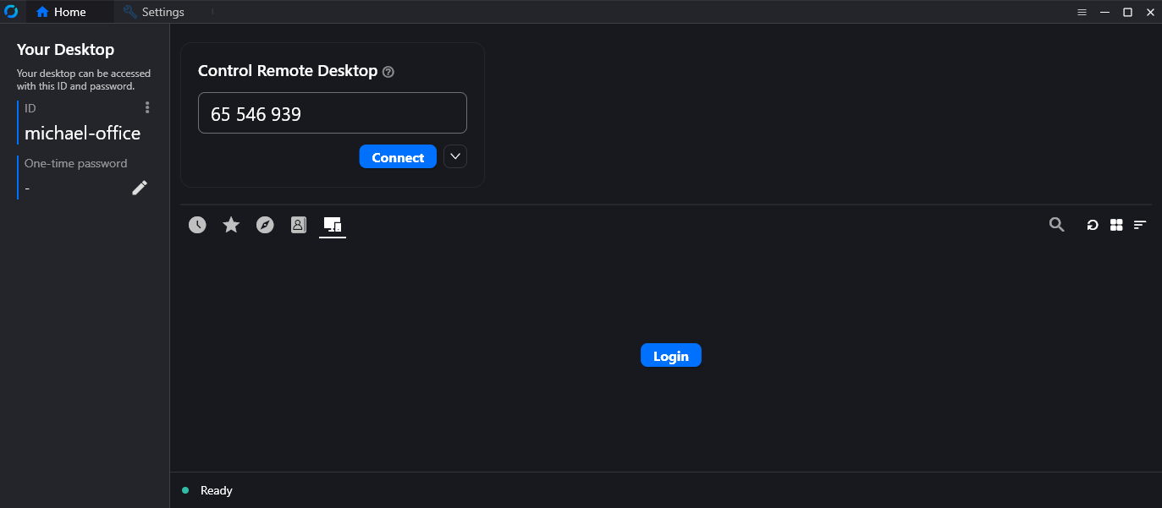Open the Recent sessions clock icon tab

pyautogui.click(x=197, y=225)
